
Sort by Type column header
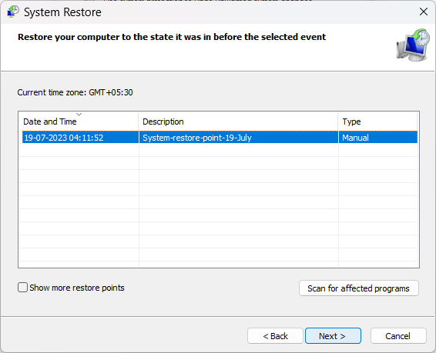(378, 122)
